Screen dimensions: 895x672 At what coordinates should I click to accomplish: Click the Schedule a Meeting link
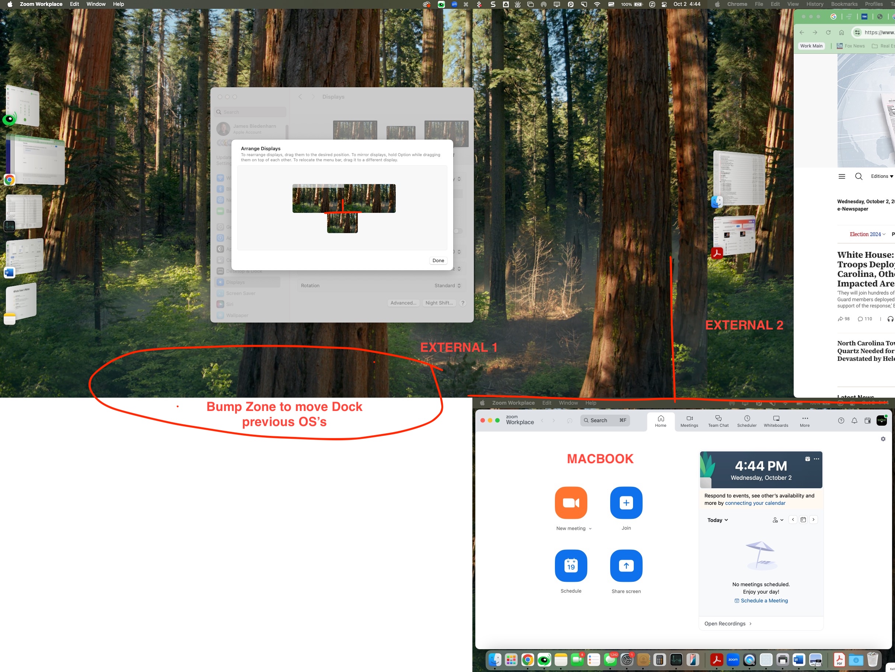763,601
